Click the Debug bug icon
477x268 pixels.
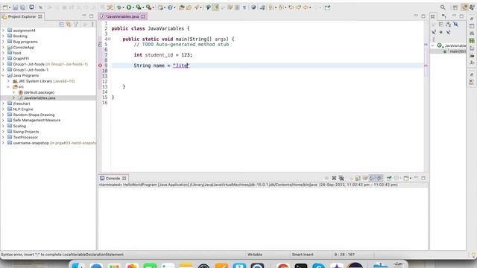coord(119,7)
